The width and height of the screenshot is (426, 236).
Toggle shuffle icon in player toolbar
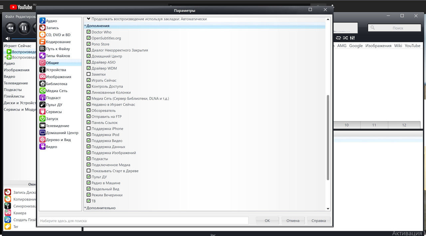pos(345,38)
